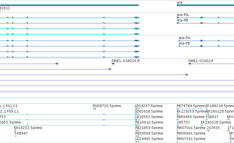
Task: Select the RH38726.5prime EST label
Action: click(x=107, y=106)
